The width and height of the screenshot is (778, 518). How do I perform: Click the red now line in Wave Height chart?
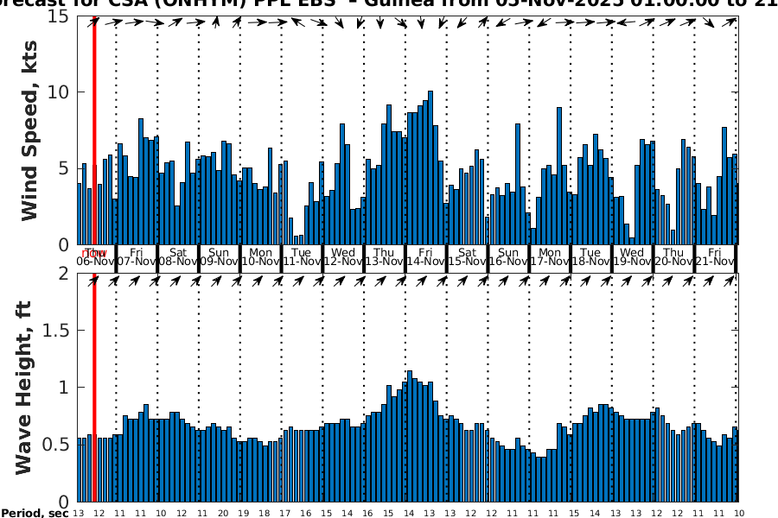(93, 388)
